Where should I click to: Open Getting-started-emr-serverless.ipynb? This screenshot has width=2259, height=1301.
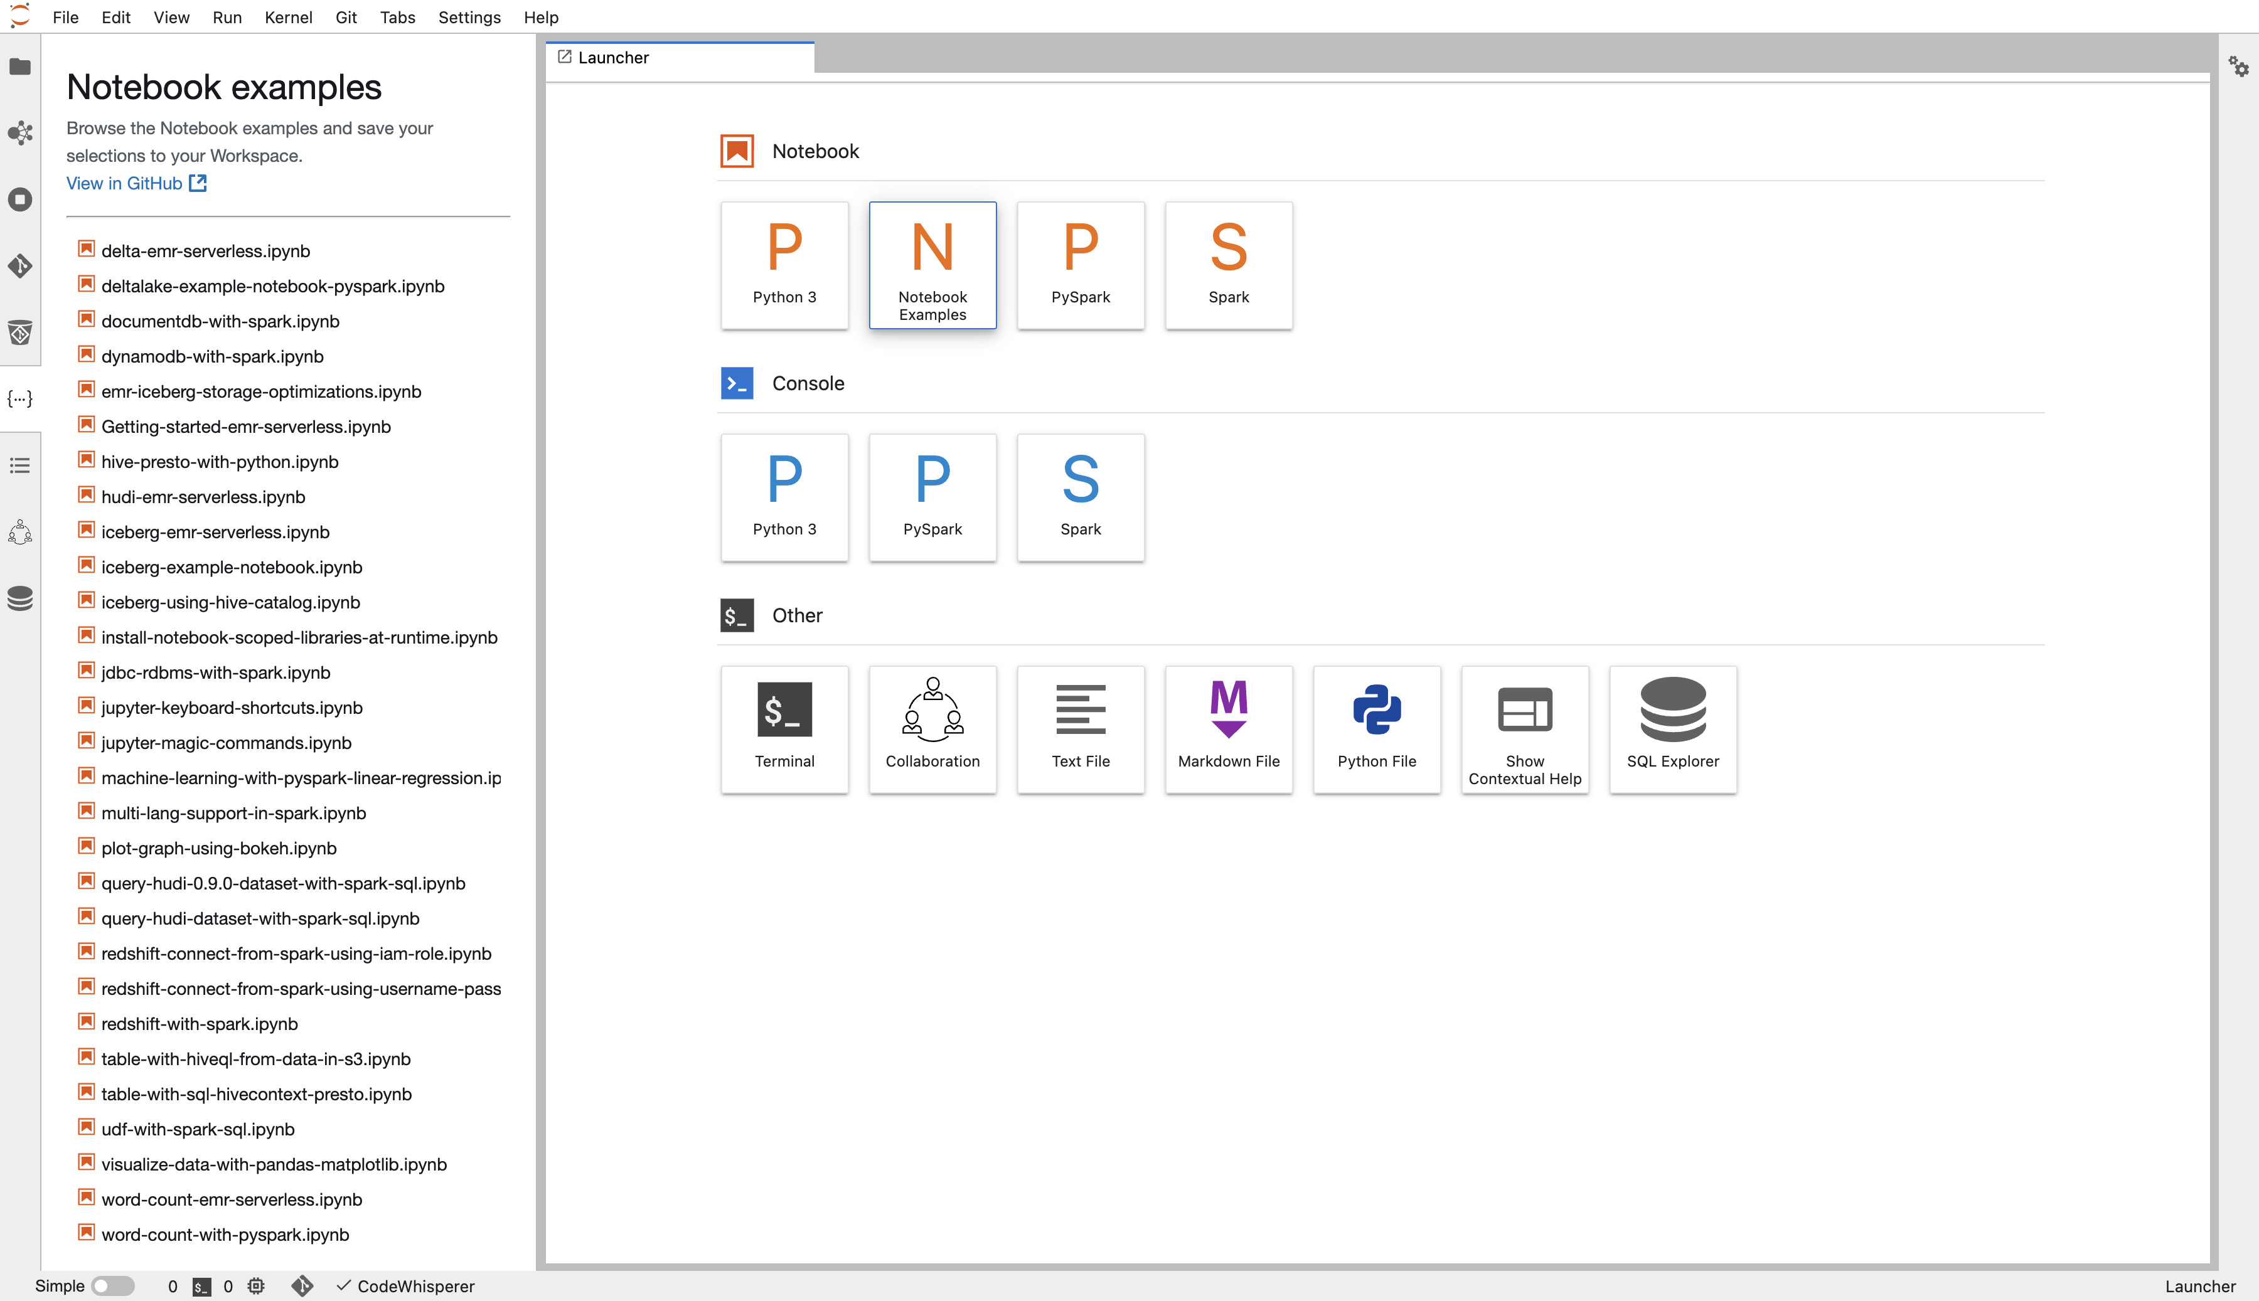tap(246, 426)
